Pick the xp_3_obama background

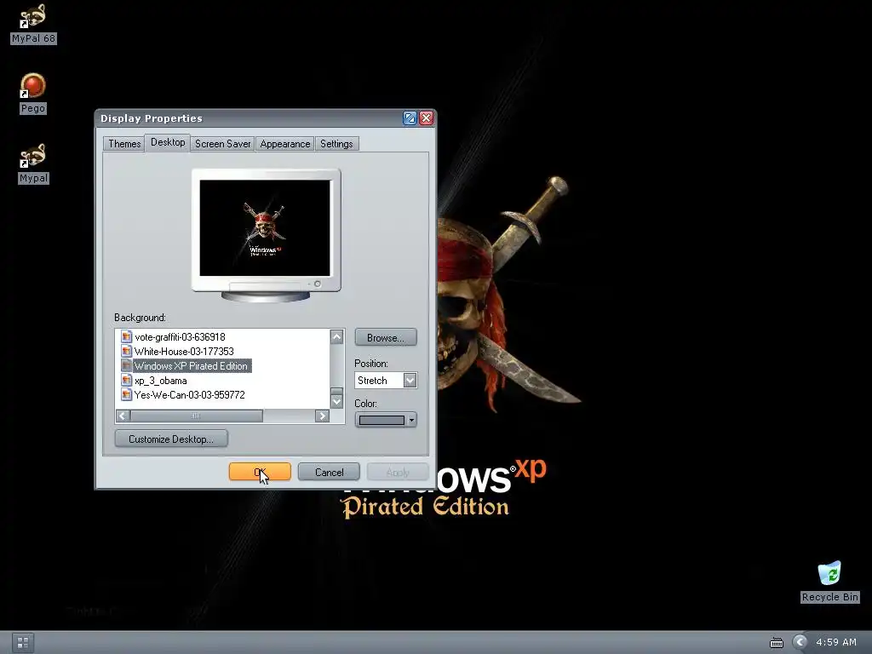(x=161, y=381)
